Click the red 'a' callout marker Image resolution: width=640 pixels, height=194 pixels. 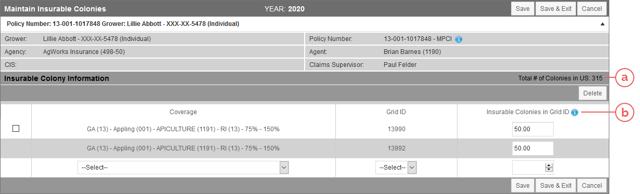[x=624, y=78]
